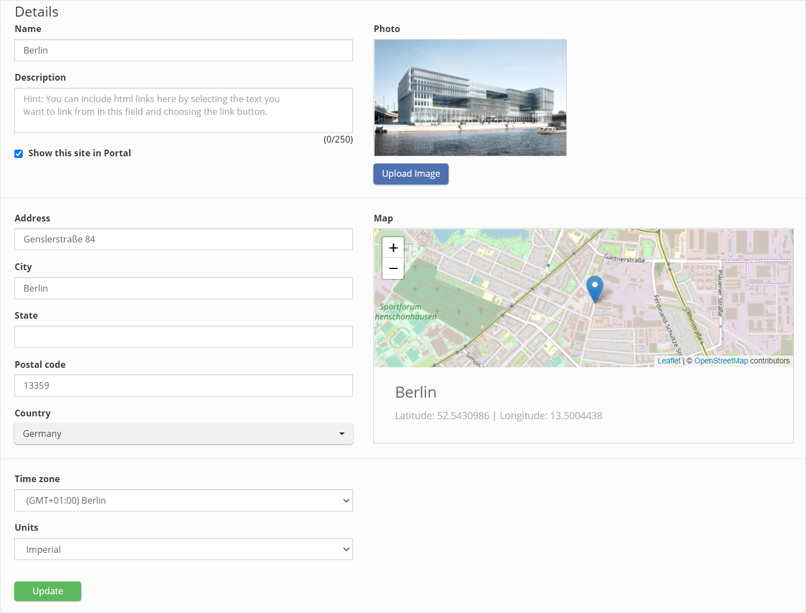Image resolution: width=806 pixels, height=613 pixels.
Task: Click the Name input field
Action: coord(183,50)
